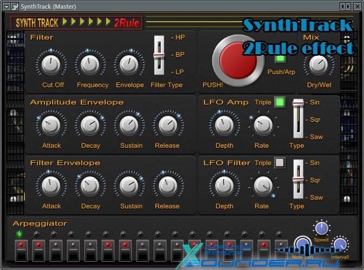
Task: Toggle arpeggiator step 4 switch
Action: click(73, 251)
